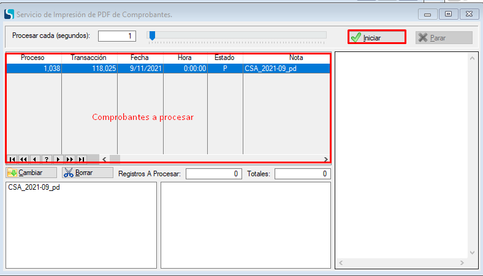Click the Transacción column header
483x276 pixels.
89,58
